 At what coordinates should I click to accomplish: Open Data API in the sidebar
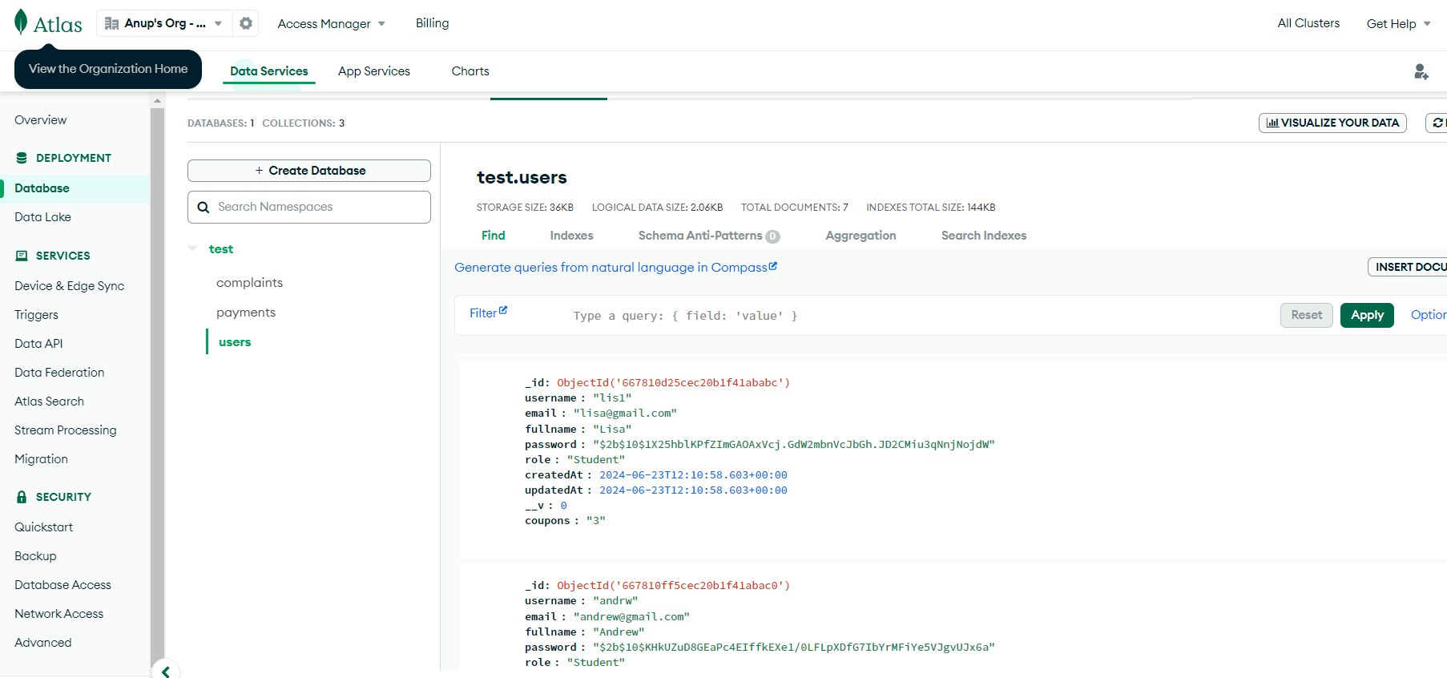38,344
